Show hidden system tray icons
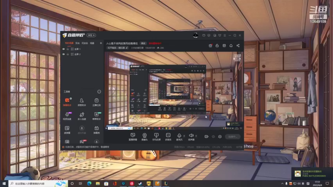333x187 pixels. pos(282,184)
